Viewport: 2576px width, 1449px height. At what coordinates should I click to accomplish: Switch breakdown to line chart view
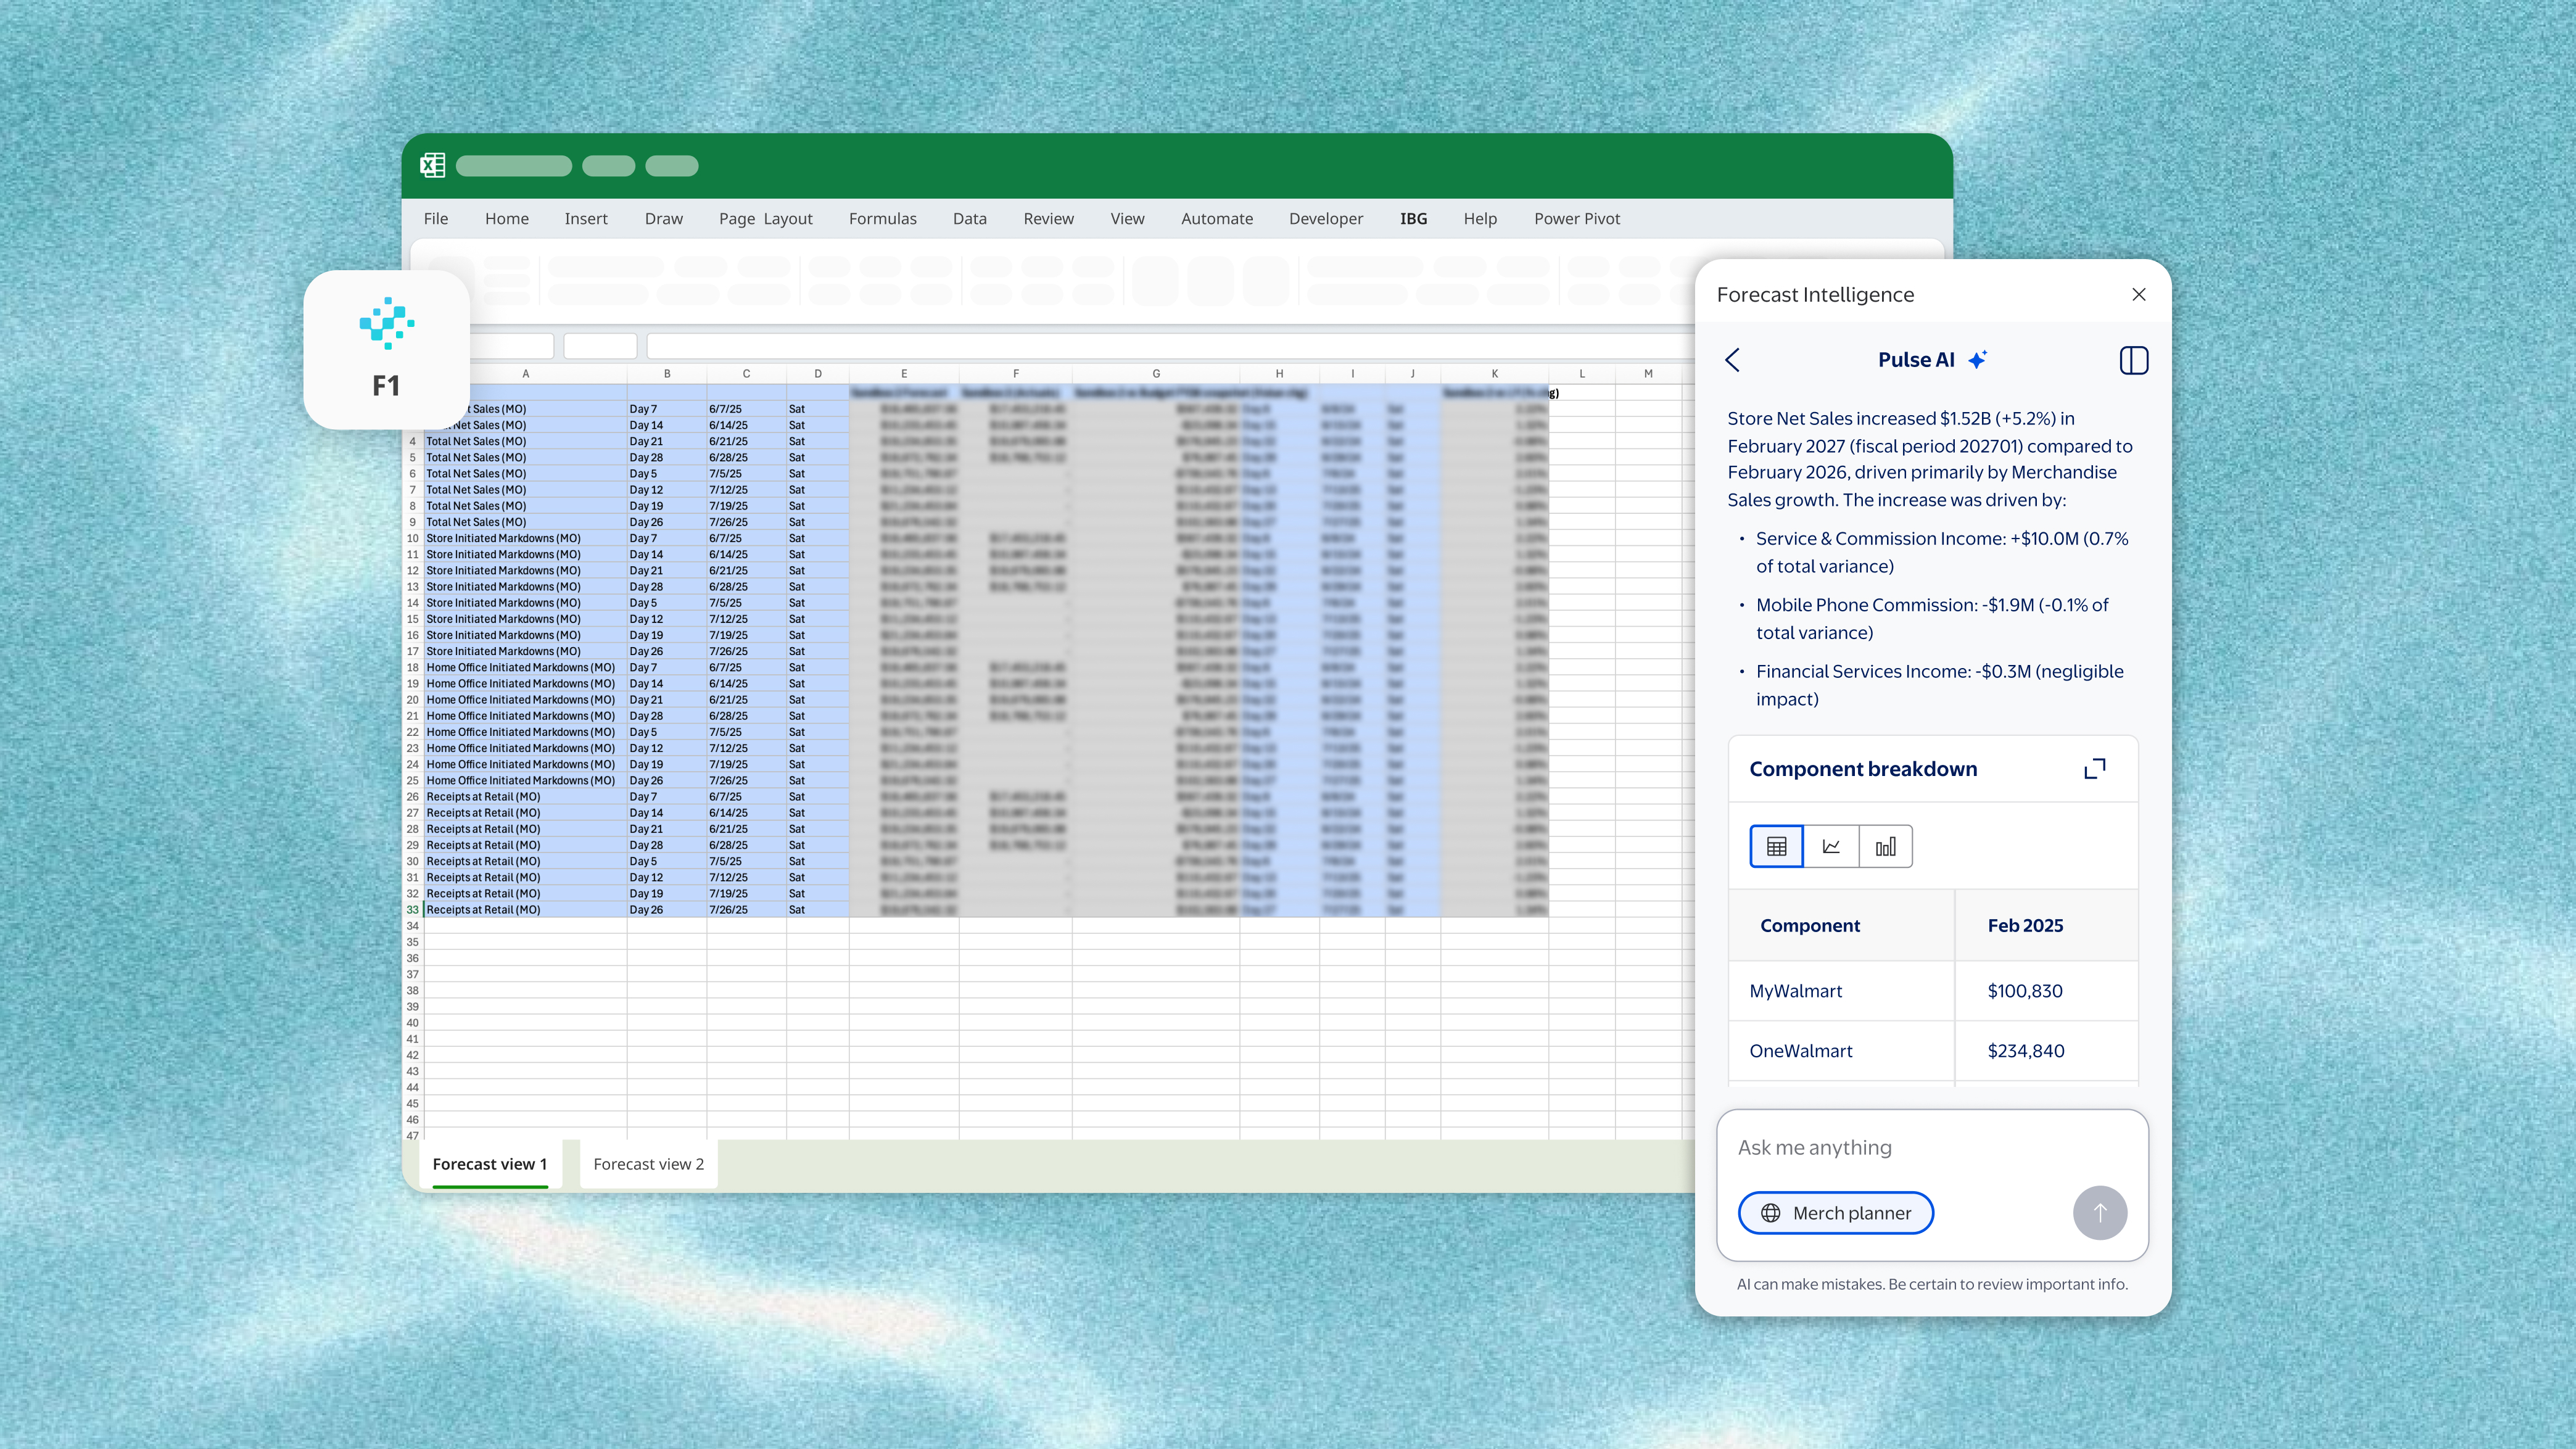click(1831, 846)
